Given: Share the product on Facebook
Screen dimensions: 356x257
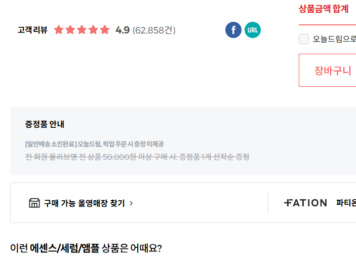Looking at the screenshot, I should [x=233, y=30].
